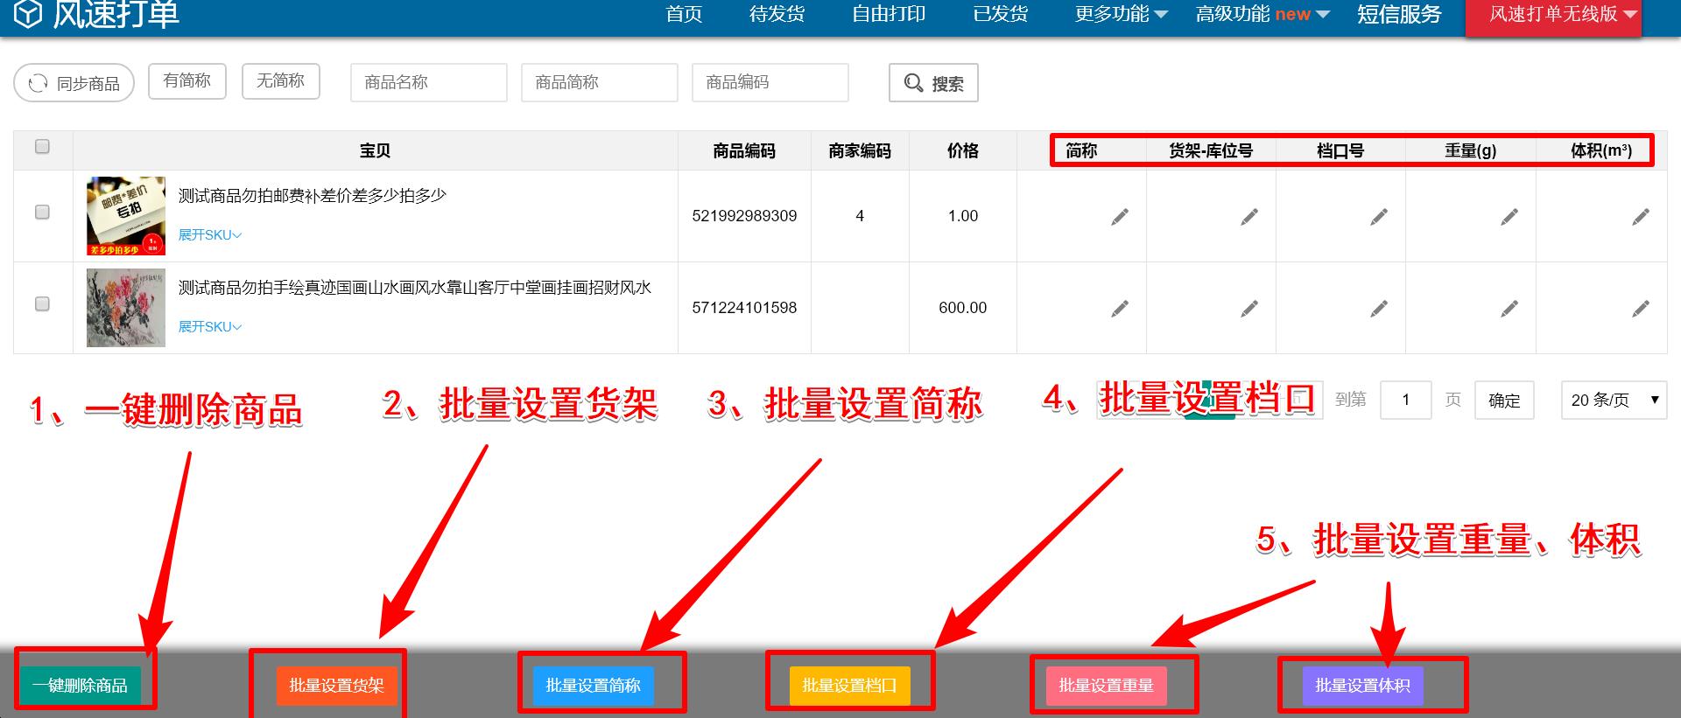Edit 体积 for product 571224101598
The width and height of the screenshot is (1681, 718).
1641,309
